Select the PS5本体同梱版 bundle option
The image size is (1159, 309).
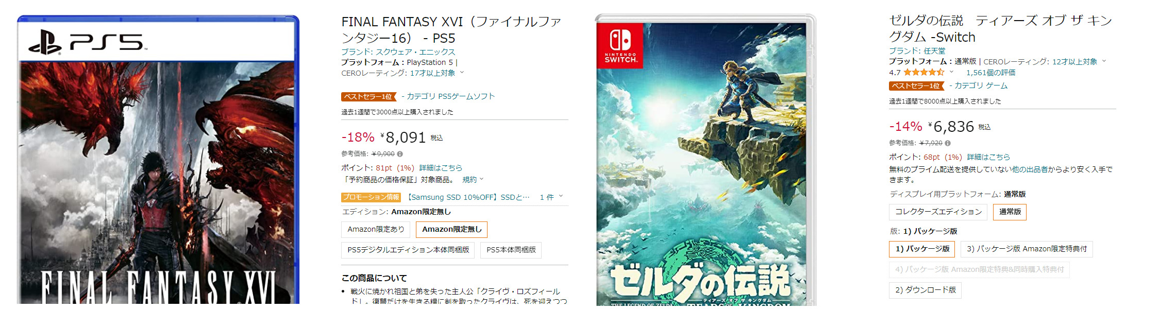coord(511,250)
